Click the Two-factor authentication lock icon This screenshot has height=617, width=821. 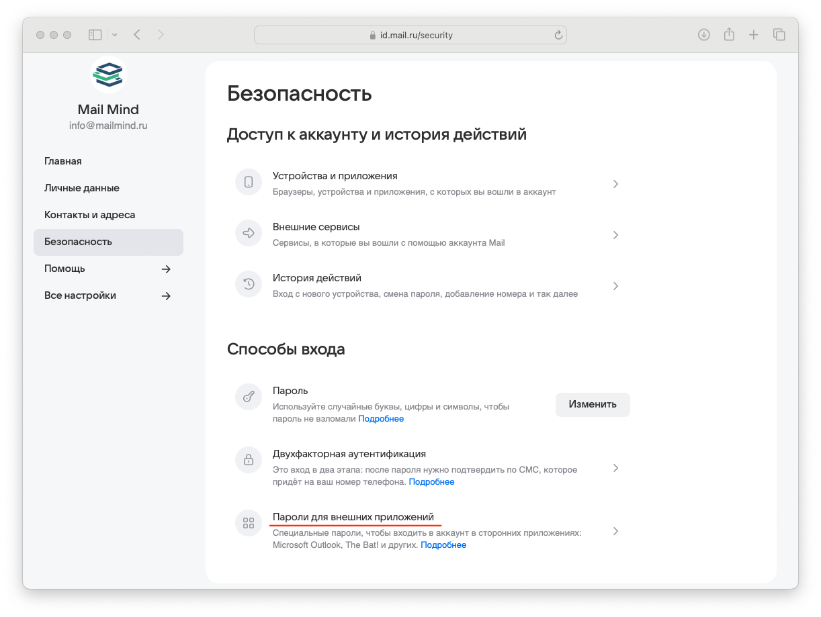[x=248, y=460]
